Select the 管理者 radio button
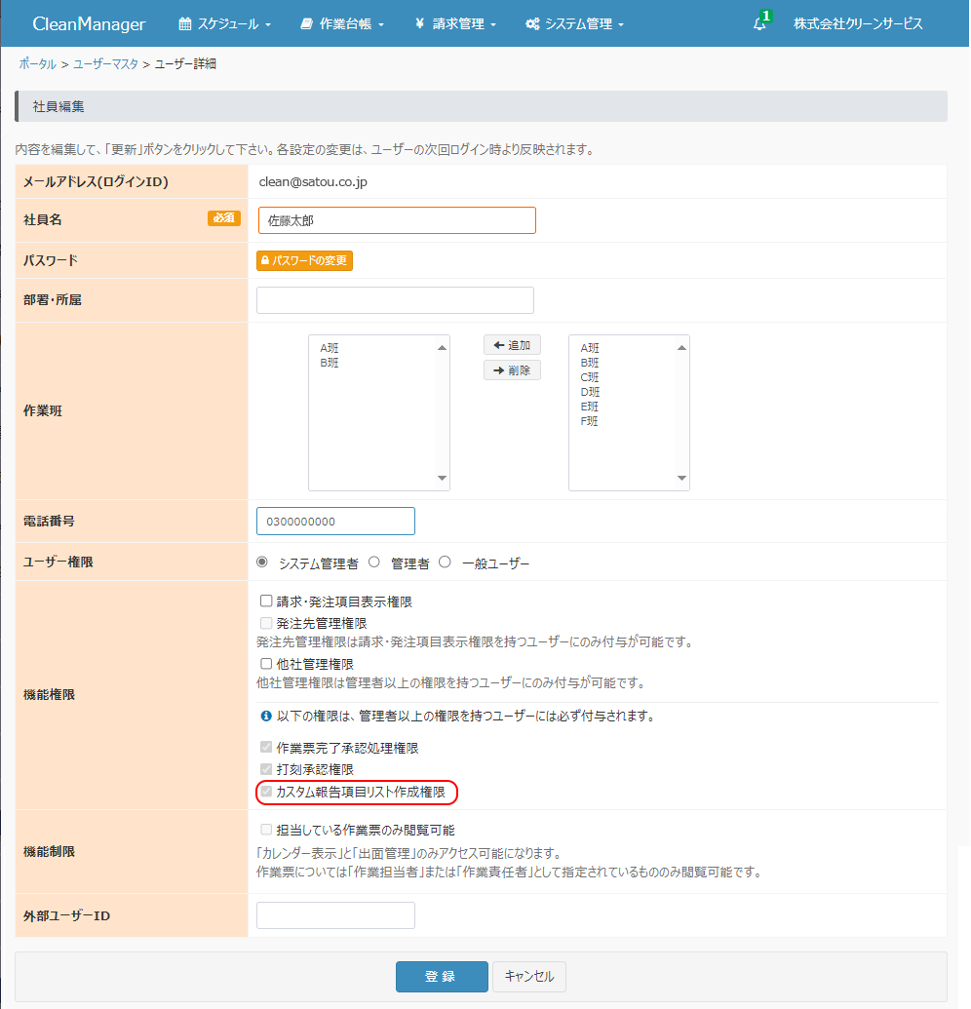971x1009 pixels. [x=373, y=563]
